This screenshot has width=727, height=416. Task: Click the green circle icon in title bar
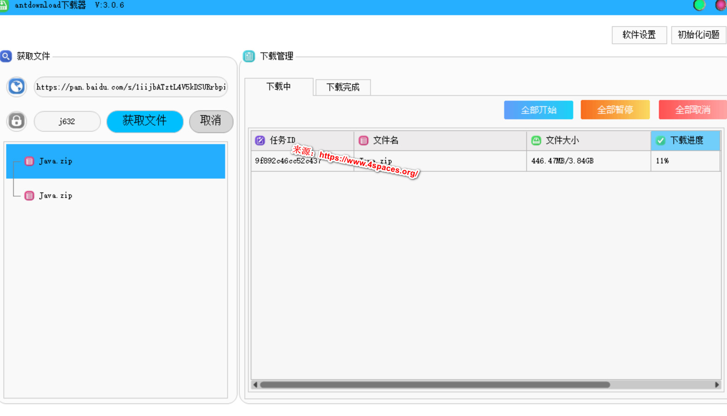coord(699,6)
